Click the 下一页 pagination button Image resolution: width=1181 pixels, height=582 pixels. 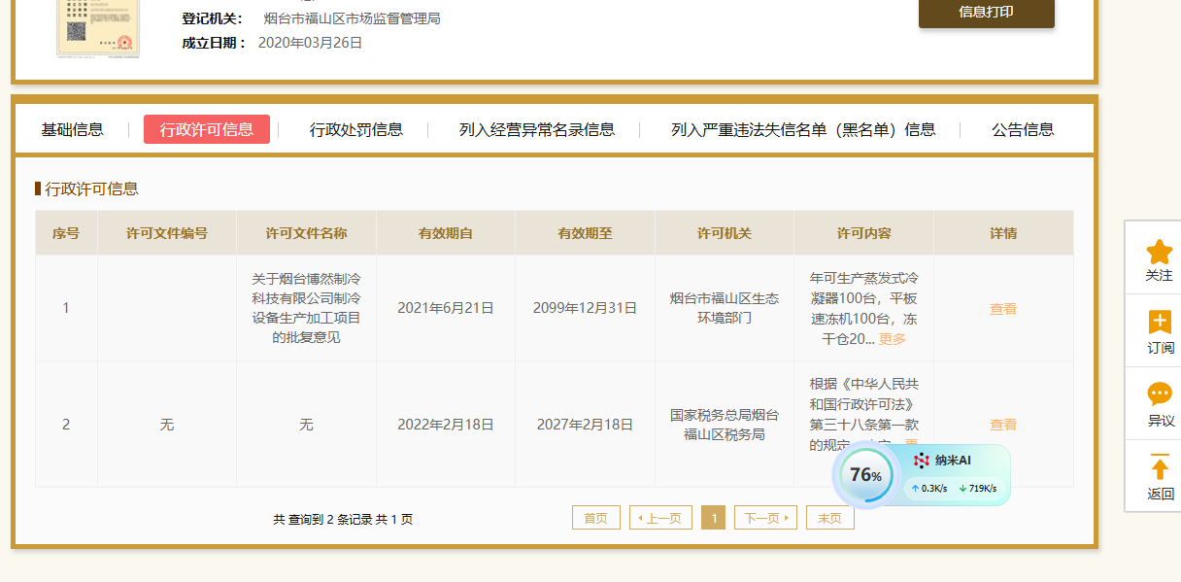766,518
